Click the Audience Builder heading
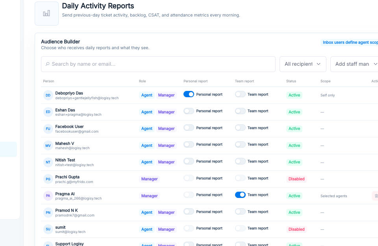Screen dimensions: 378x246 click(x=61, y=42)
